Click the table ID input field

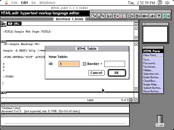click(69, 64)
